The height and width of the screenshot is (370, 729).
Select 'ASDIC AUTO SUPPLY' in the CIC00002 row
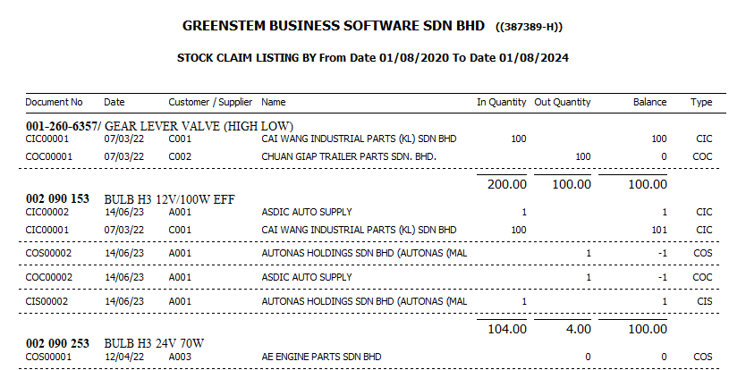(x=307, y=212)
